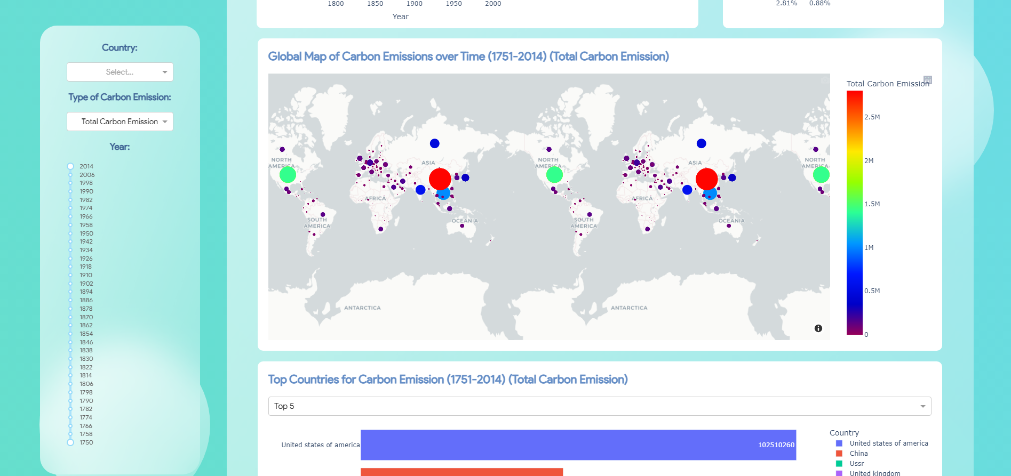Set year slider to the 1830 mark

70,359
